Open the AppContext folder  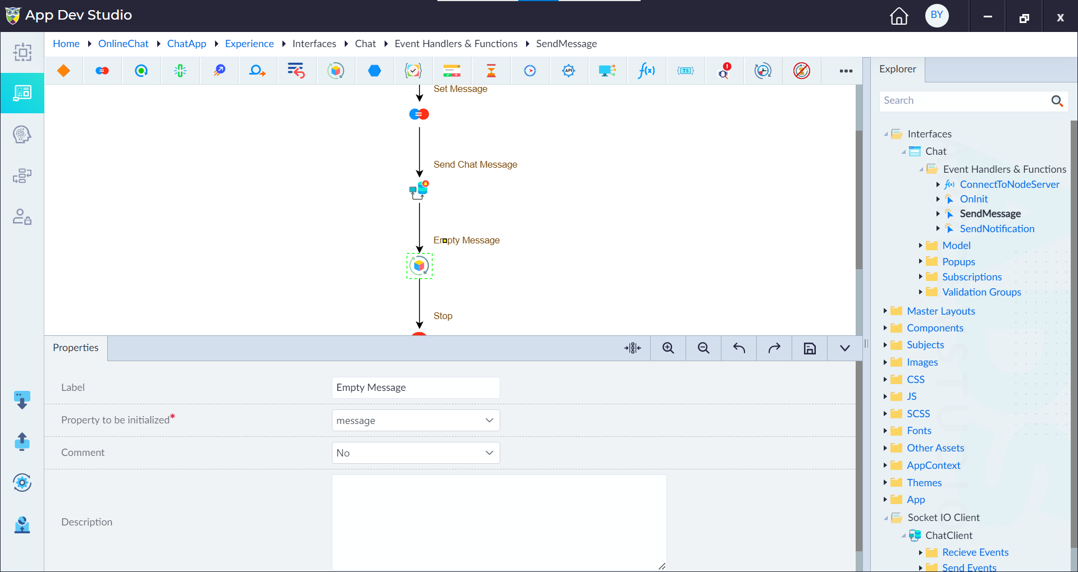pyautogui.click(x=934, y=465)
